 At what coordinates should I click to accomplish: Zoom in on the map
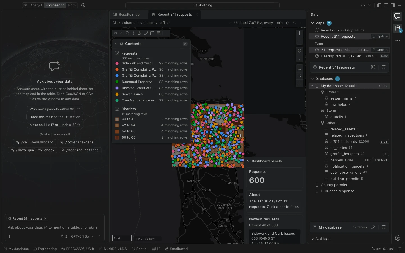pos(300,33)
